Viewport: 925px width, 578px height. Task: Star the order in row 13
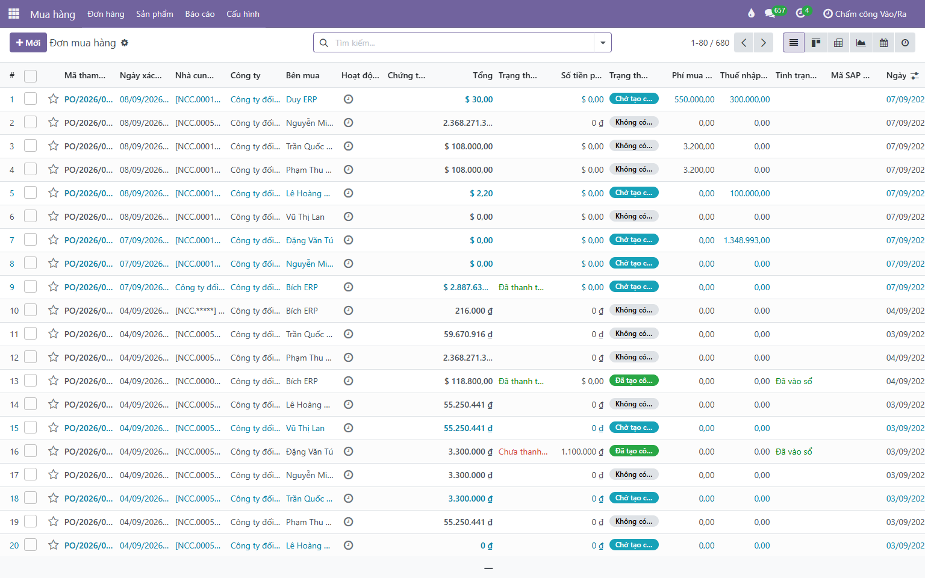tap(54, 381)
